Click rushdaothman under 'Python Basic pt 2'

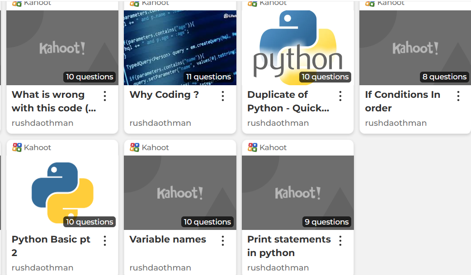42,268
